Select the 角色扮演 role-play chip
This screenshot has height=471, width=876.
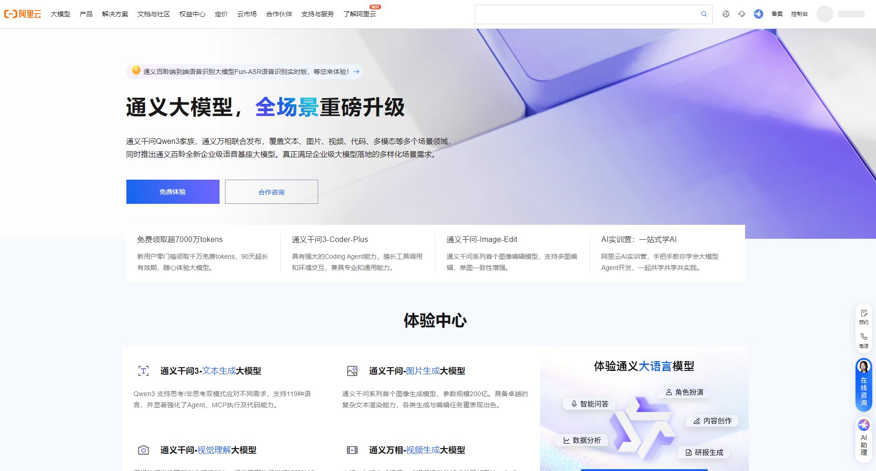pos(684,392)
